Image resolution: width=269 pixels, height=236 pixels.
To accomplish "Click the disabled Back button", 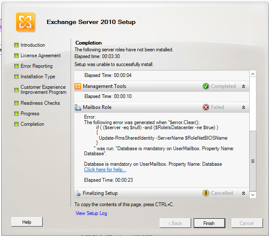I will [175, 223].
